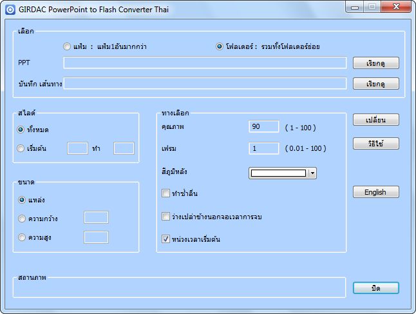
Task: Click เรียกดู browse button beside PPT field
Action: [375, 63]
